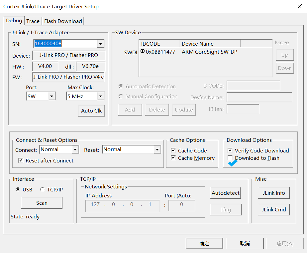Click the IP-Address field 127.0.0.1

tap(123, 206)
